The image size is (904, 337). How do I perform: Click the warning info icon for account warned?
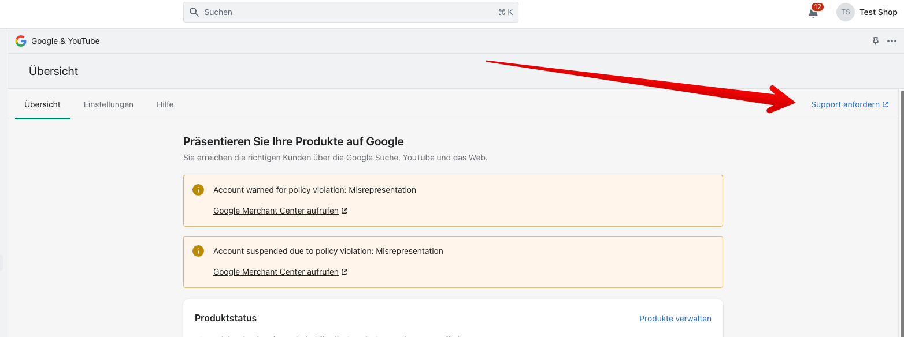tap(198, 190)
